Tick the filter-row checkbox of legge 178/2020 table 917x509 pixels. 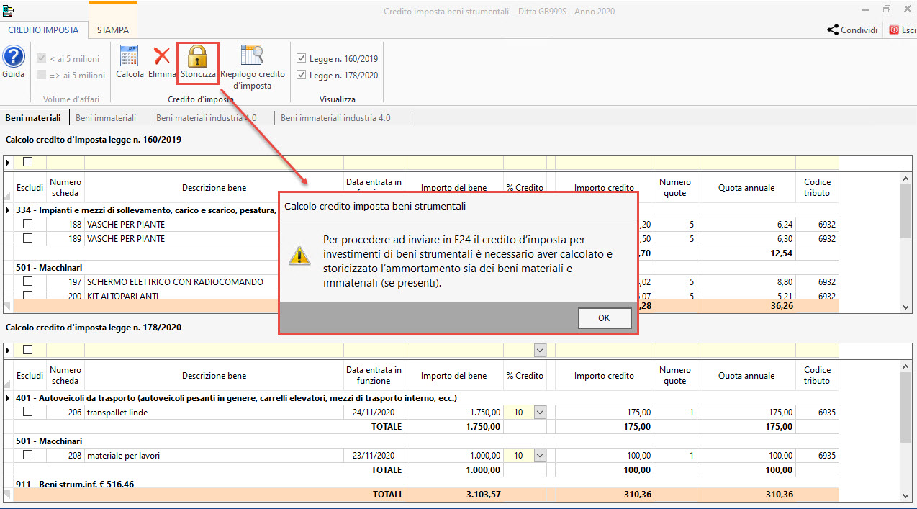28,350
